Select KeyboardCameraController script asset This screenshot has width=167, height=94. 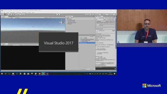[x=87, y=39]
